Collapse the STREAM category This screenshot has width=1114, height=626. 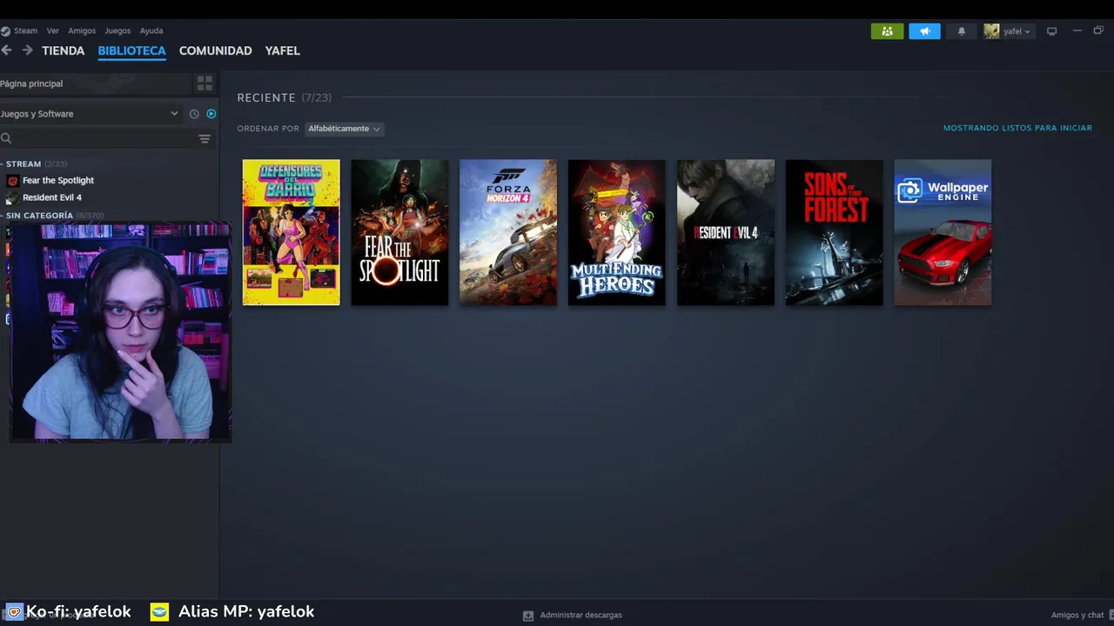point(35,163)
